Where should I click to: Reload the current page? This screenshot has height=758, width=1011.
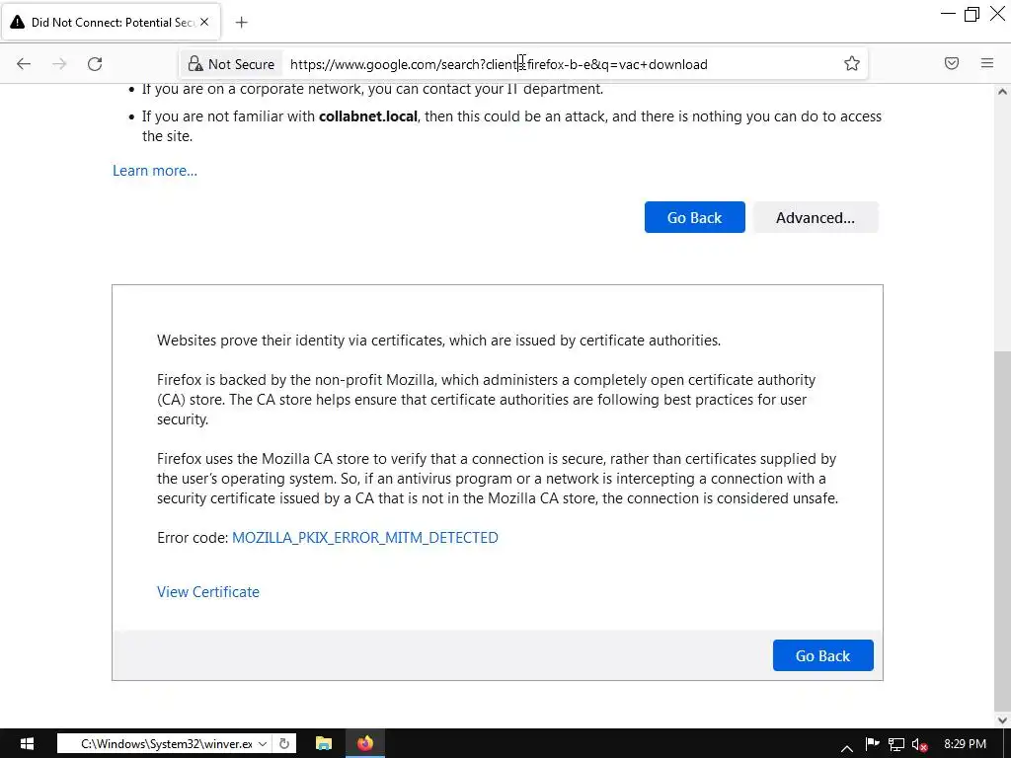[95, 64]
